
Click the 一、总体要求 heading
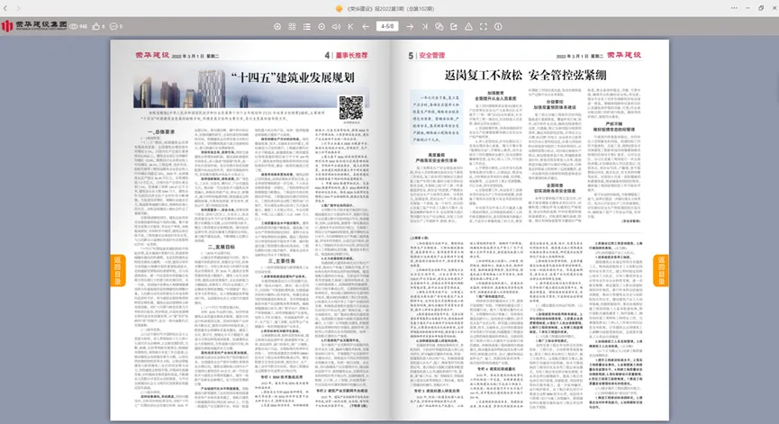tap(161, 132)
